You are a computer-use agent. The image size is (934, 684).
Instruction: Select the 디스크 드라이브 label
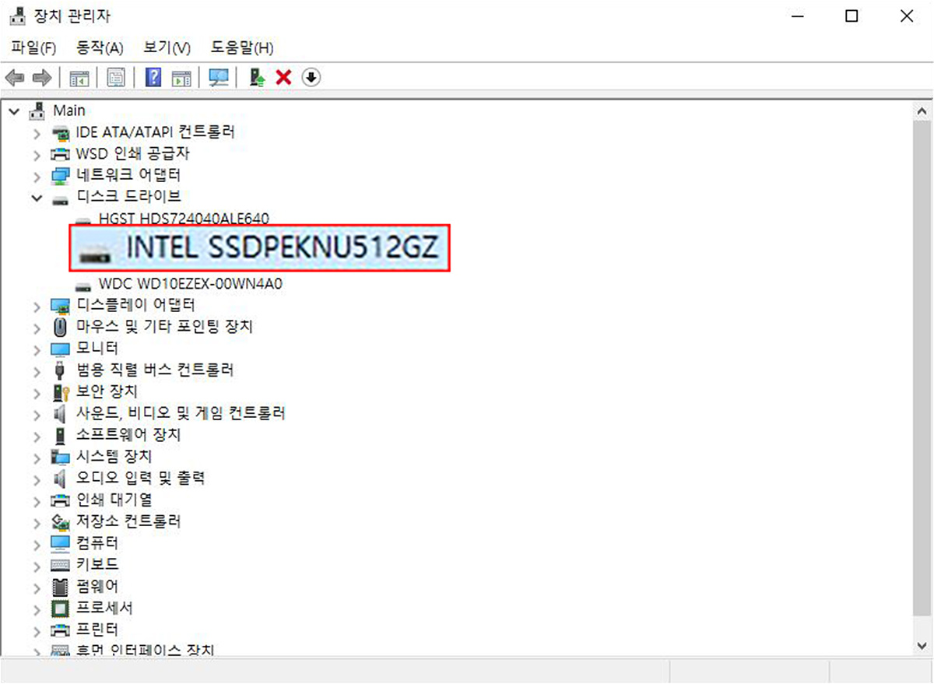(x=128, y=196)
